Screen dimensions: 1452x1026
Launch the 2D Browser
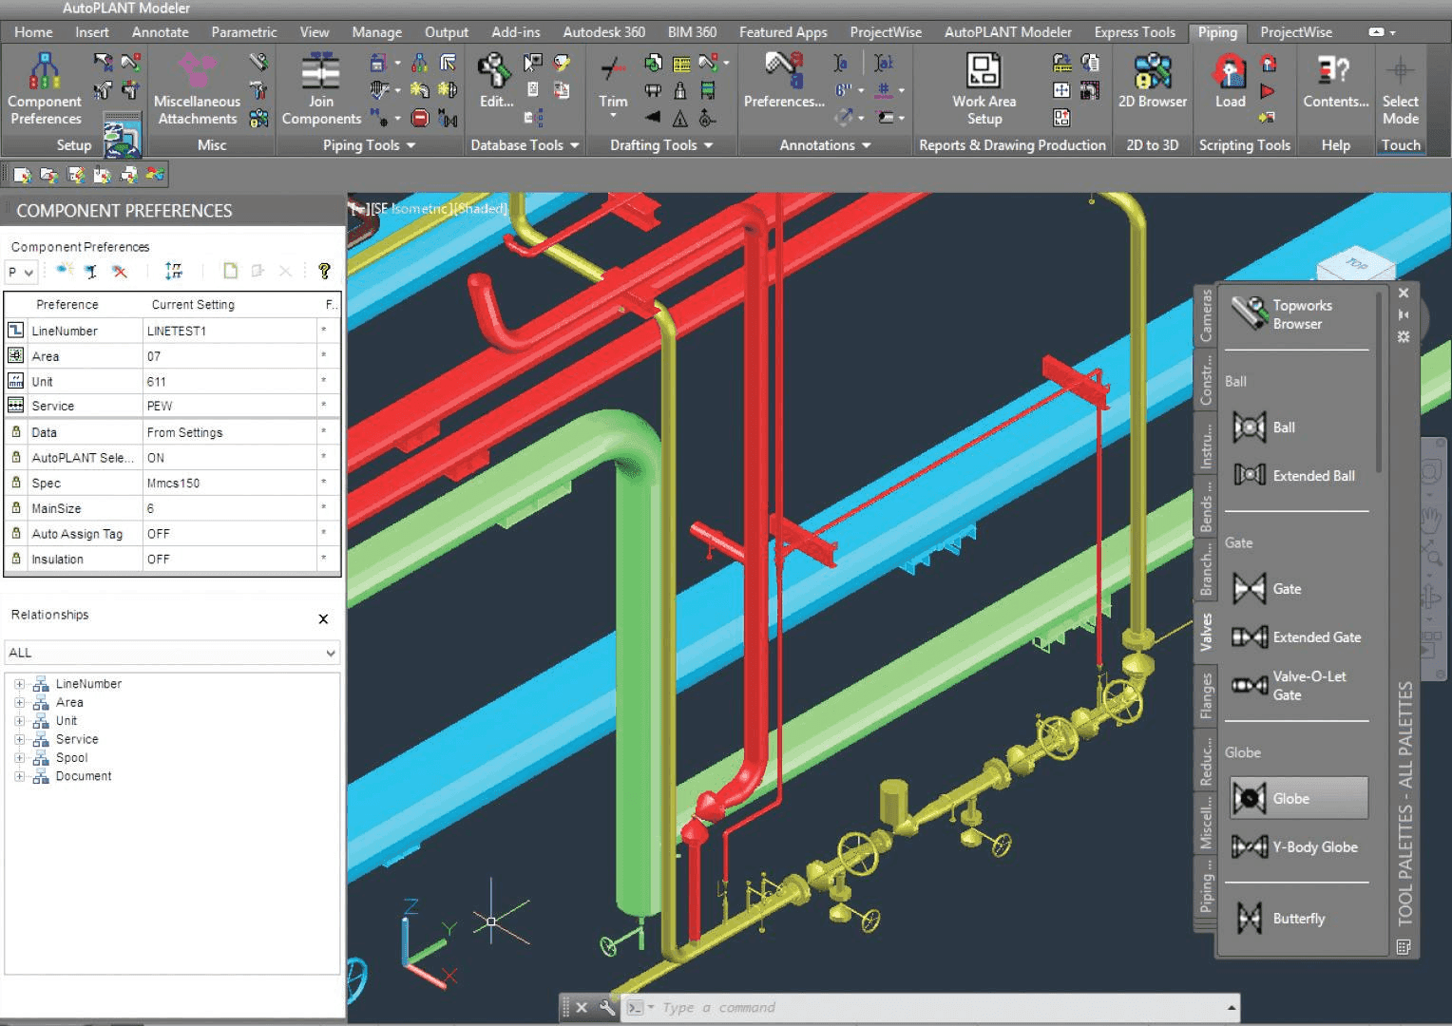tap(1153, 80)
